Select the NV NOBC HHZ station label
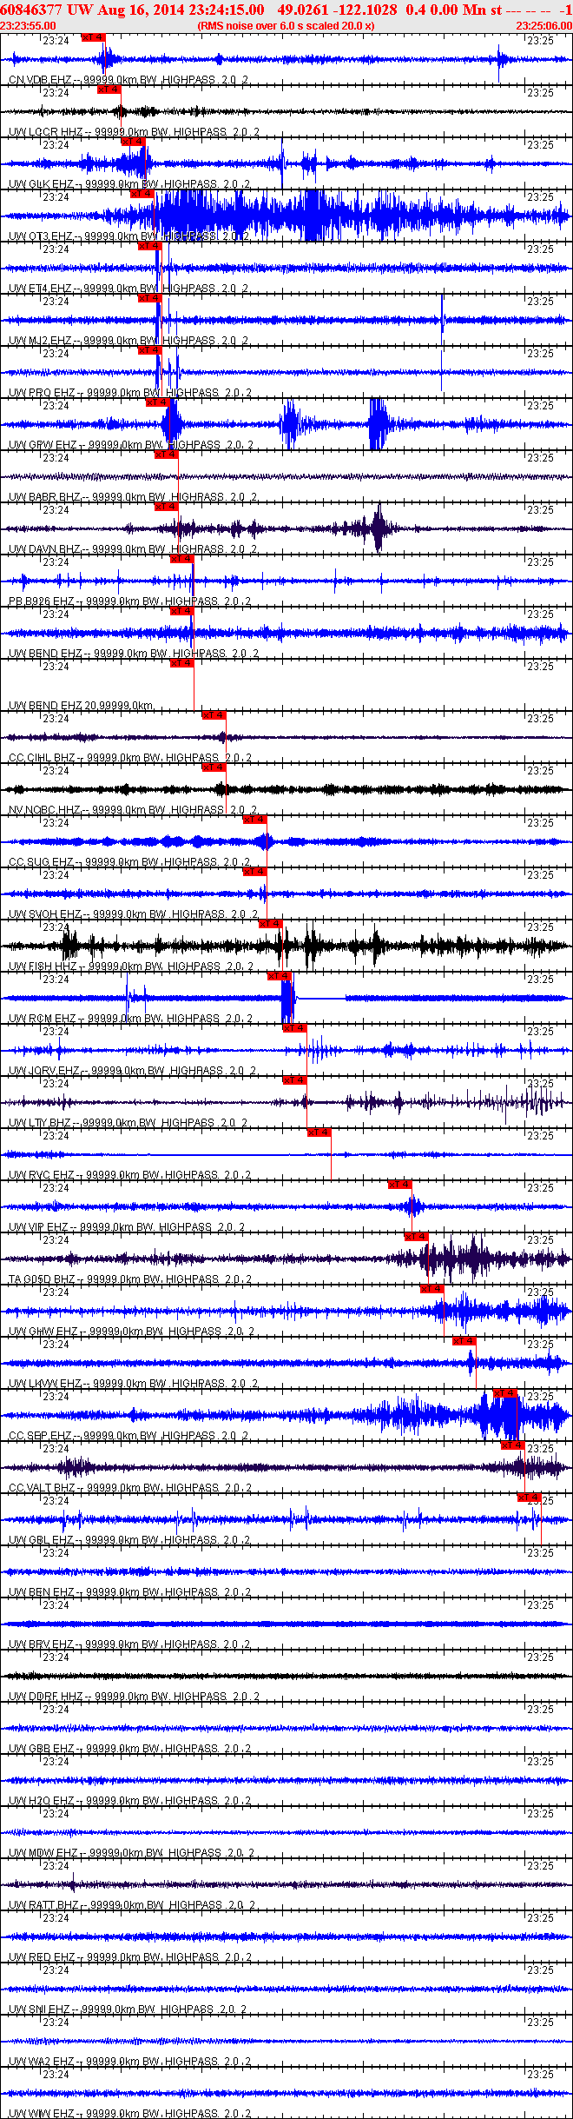Screen dimensions: 573x2119 [133, 810]
